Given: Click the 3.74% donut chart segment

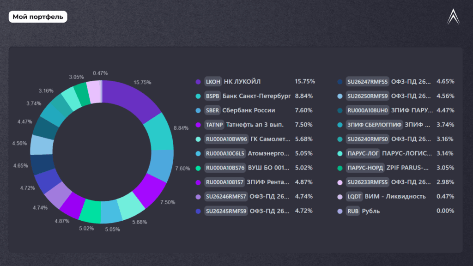Looking at the screenshot, I should point(52,115).
